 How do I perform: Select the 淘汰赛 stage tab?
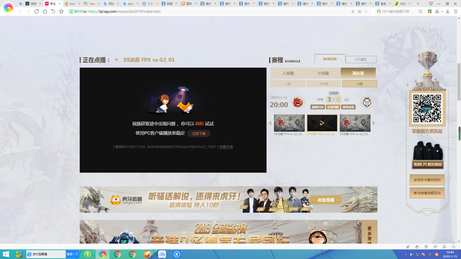click(x=358, y=73)
